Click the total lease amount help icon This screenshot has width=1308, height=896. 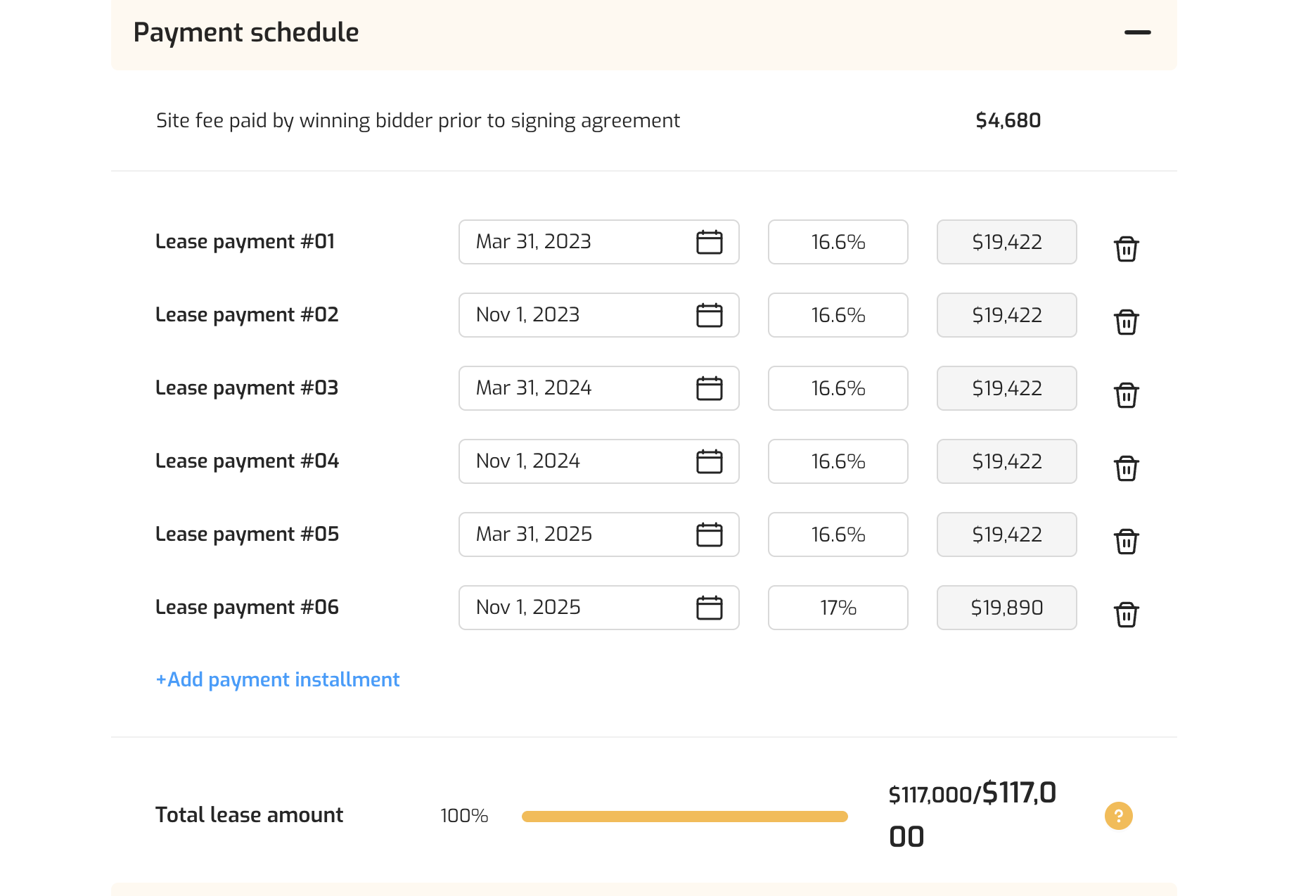pos(1118,816)
